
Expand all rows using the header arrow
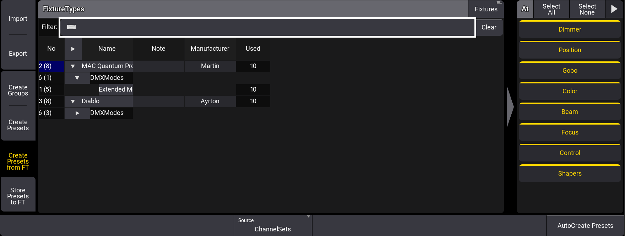pos(73,49)
